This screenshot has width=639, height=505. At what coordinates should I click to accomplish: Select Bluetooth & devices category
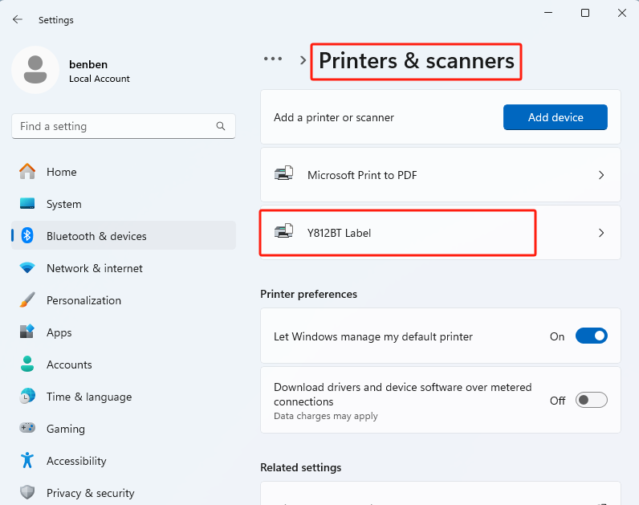pyautogui.click(x=124, y=235)
